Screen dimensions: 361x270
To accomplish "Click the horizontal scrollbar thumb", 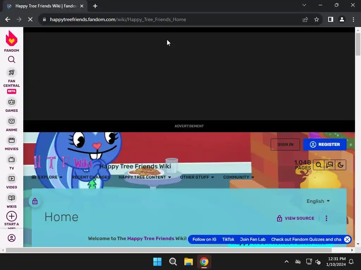I will [x=169, y=250].
